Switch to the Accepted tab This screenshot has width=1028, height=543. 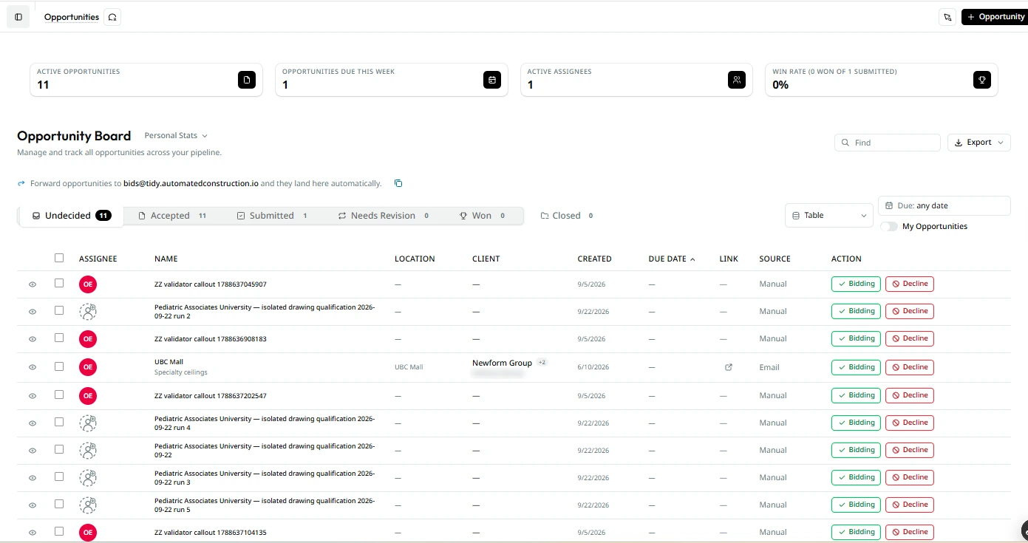point(172,216)
